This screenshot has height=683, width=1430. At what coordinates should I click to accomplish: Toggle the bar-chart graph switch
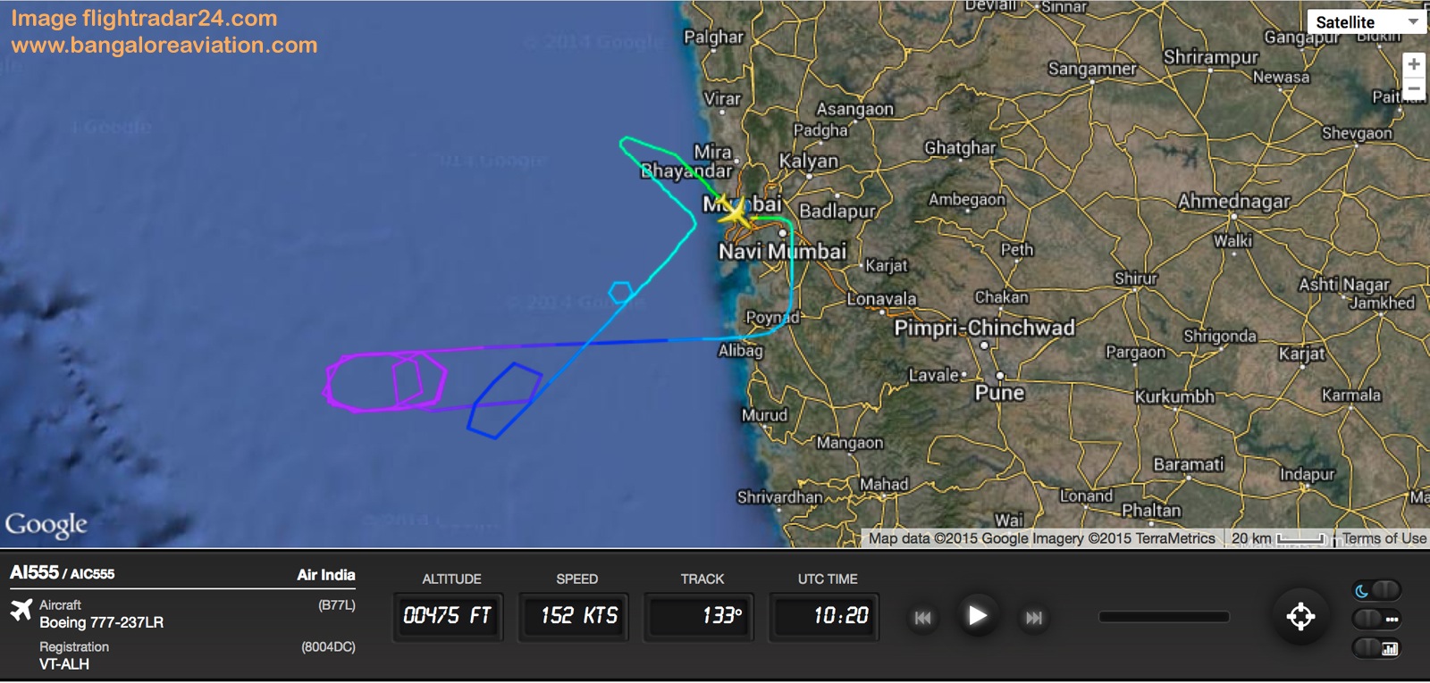tap(1376, 648)
